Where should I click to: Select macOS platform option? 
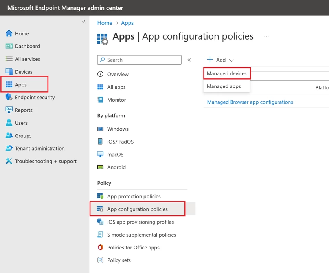click(x=114, y=154)
